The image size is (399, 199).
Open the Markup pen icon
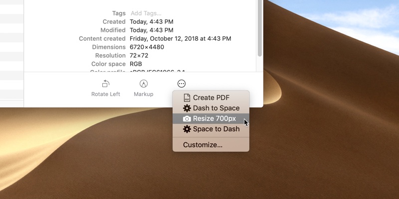click(144, 84)
